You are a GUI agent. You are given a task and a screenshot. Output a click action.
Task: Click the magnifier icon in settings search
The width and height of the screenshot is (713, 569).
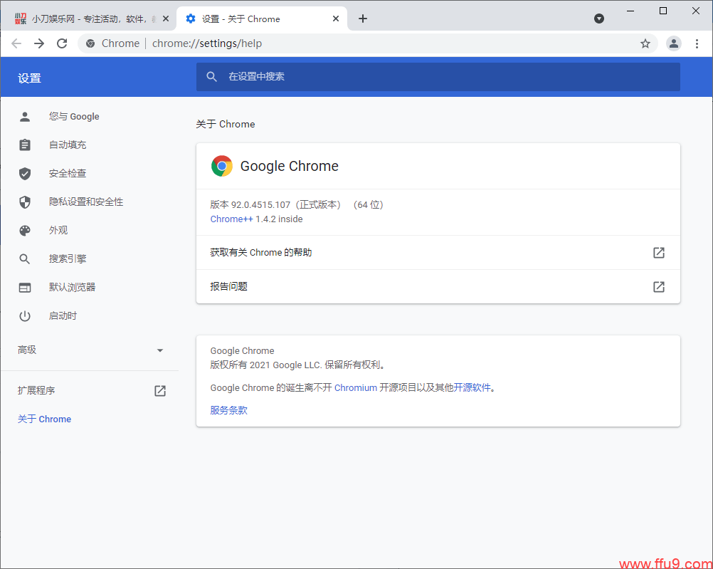pyautogui.click(x=211, y=76)
